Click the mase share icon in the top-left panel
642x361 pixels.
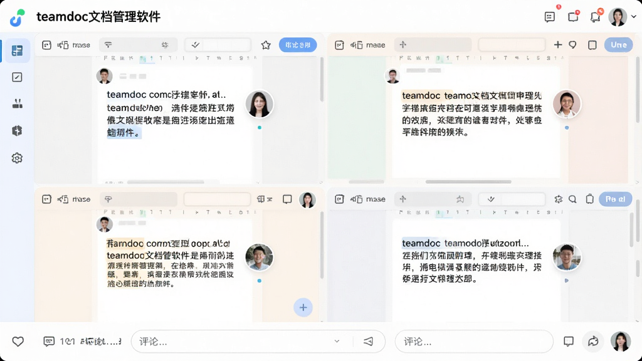(x=63, y=45)
